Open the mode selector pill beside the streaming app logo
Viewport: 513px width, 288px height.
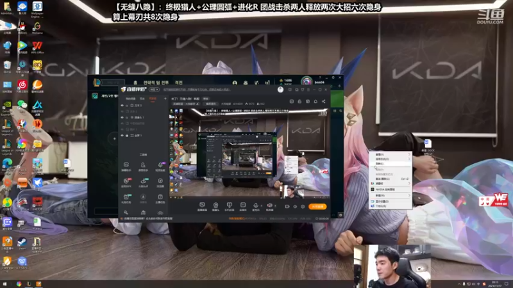154,90
